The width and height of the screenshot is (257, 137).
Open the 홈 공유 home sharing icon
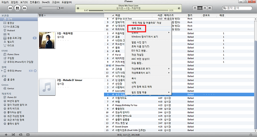[x=5, y=80]
